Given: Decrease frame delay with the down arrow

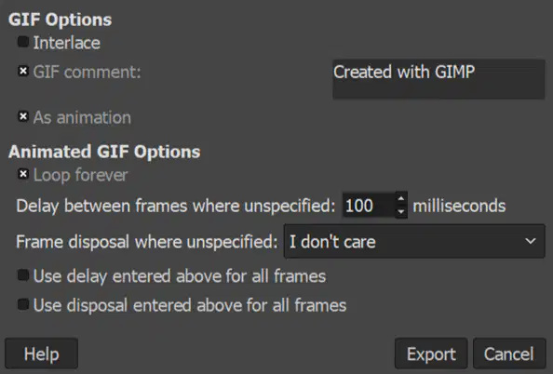Looking at the screenshot, I should [x=401, y=211].
